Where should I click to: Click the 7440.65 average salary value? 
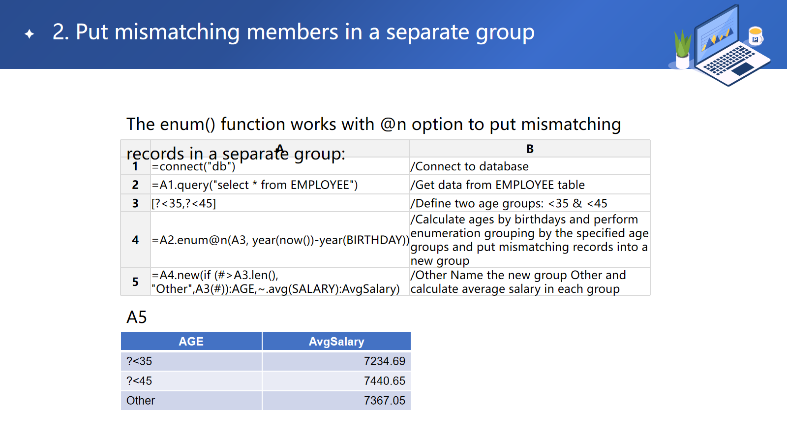tap(384, 381)
